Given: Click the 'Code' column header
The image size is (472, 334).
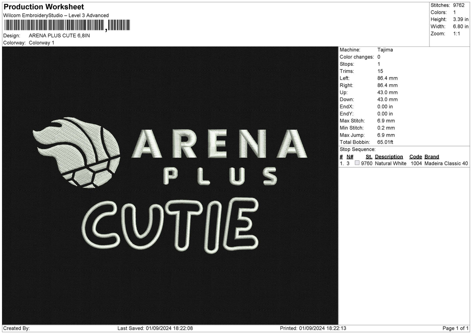Looking at the screenshot, I should click(415, 156).
